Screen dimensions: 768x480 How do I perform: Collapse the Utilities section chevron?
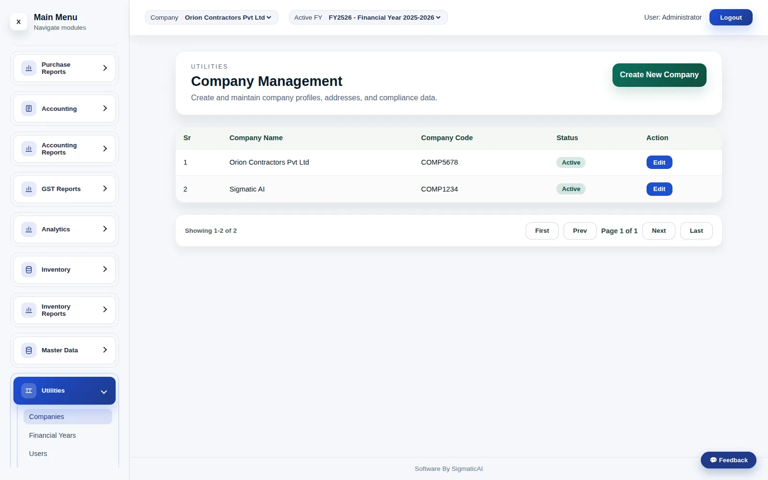click(x=104, y=392)
